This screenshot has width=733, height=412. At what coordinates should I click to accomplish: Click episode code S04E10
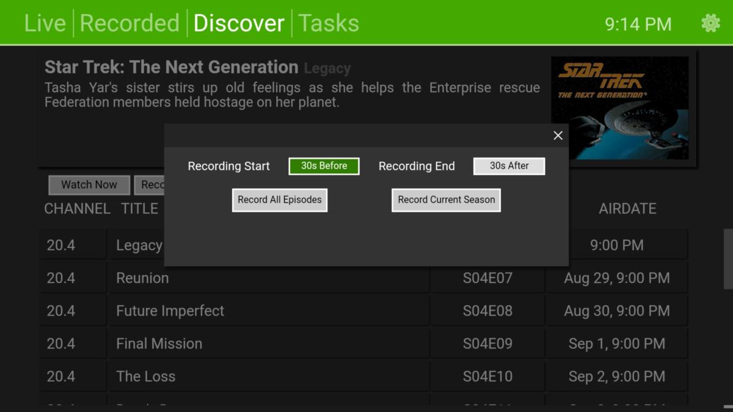487,377
